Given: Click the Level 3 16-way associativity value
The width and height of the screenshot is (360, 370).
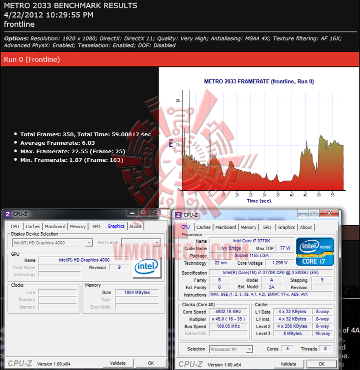Looking at the screenshot, I should (322, 334).
